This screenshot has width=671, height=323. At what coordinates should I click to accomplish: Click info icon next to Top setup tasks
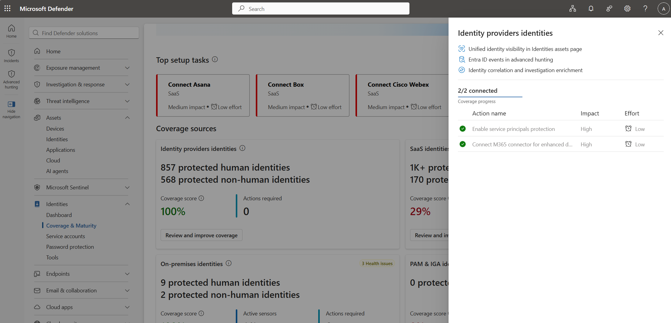point(215,59)
